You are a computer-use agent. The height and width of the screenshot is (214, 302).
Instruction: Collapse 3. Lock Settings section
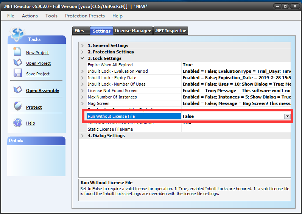(x=83, y=58)
